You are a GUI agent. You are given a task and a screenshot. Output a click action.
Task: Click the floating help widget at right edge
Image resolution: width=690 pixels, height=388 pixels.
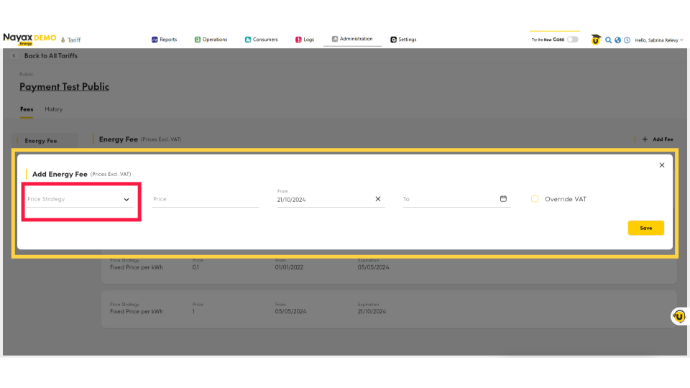[678, 316]
